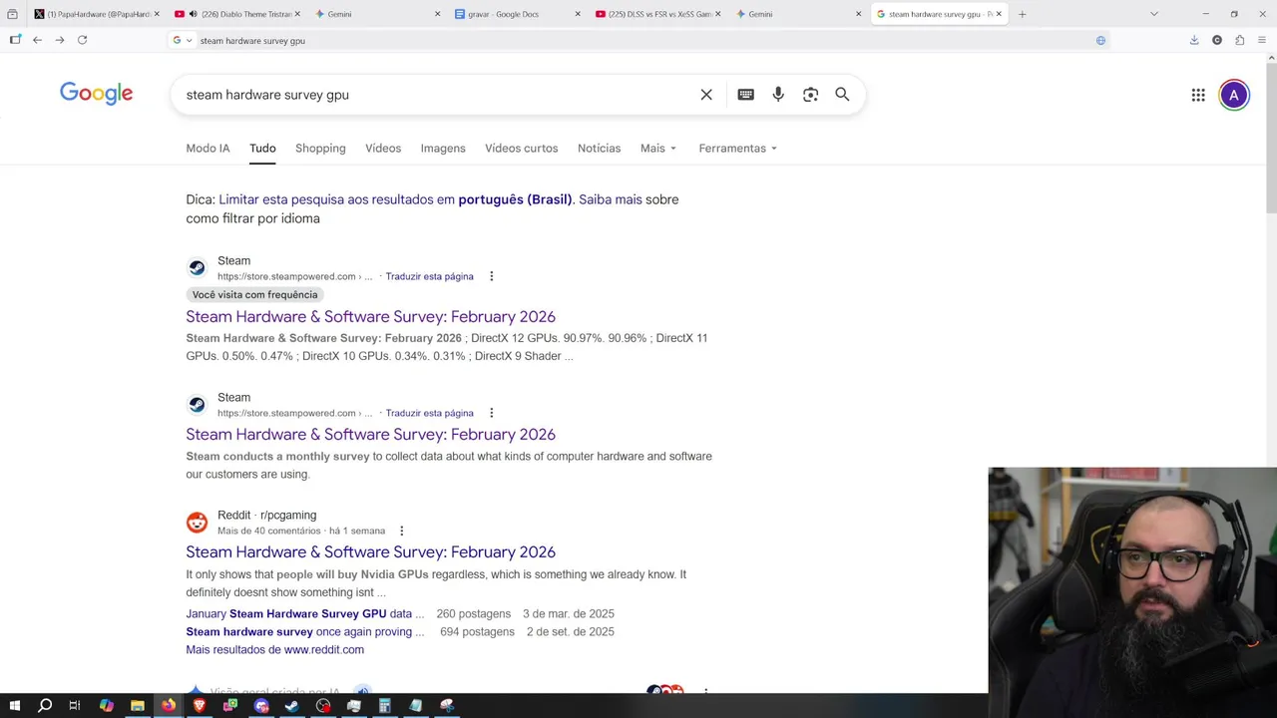Switch to Notícias results tab
Viewport: 1277px width, 718px height.
pyautogui.click(x=599, y=148)
